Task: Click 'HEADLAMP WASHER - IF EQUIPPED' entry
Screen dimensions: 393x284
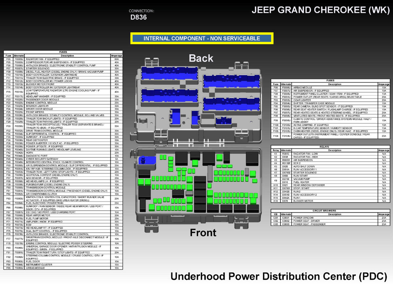Action: click(63, 97)
